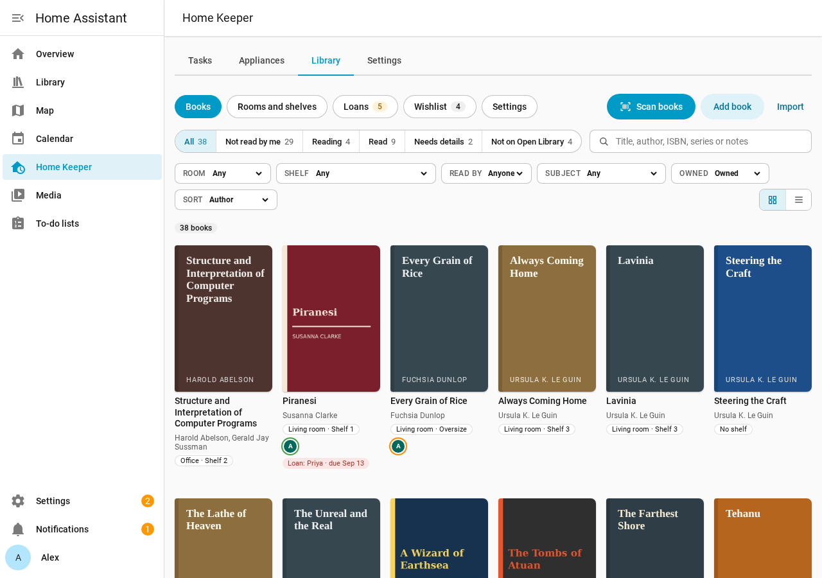
Task: Filter books by Needs details
Action: tap(443, 141)
